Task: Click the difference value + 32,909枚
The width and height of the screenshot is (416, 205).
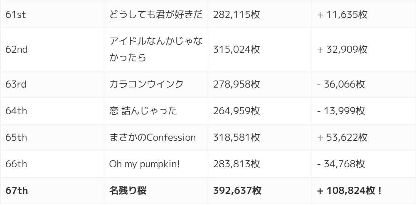Action: tap(342, 49)
